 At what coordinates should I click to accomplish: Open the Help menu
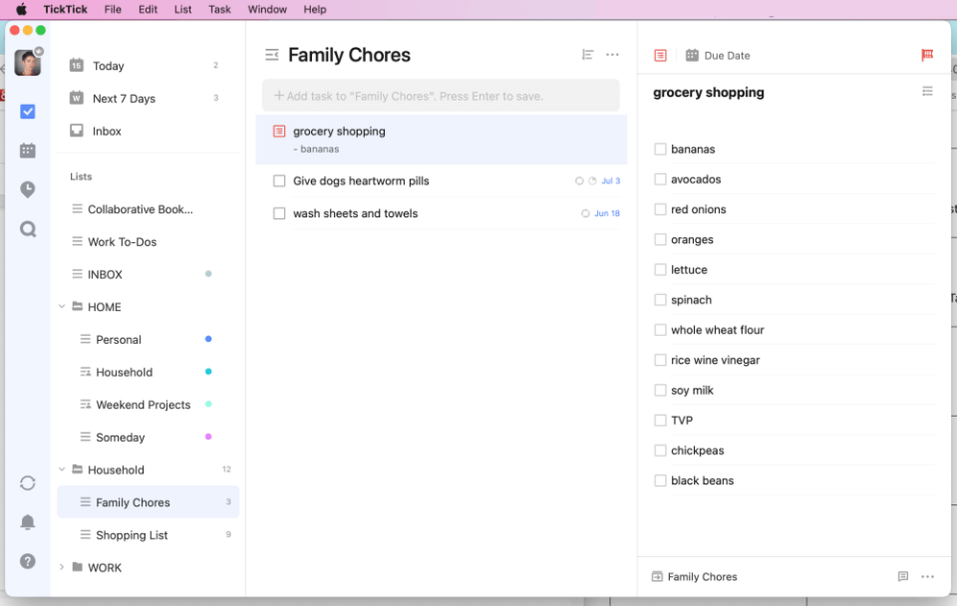(x=314, y=9)
